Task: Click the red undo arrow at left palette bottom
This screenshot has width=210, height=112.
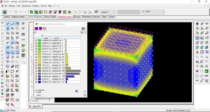Action: (2, 97)
